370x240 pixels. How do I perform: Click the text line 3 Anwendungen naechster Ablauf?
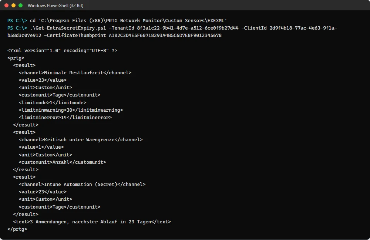pyautogui.click(x=92, y=222)
